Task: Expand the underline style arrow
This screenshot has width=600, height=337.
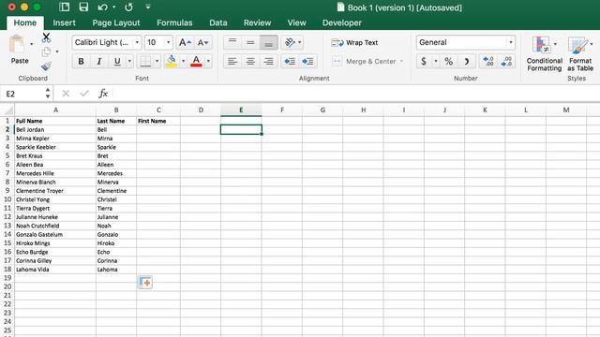Action: click(129, 61)
